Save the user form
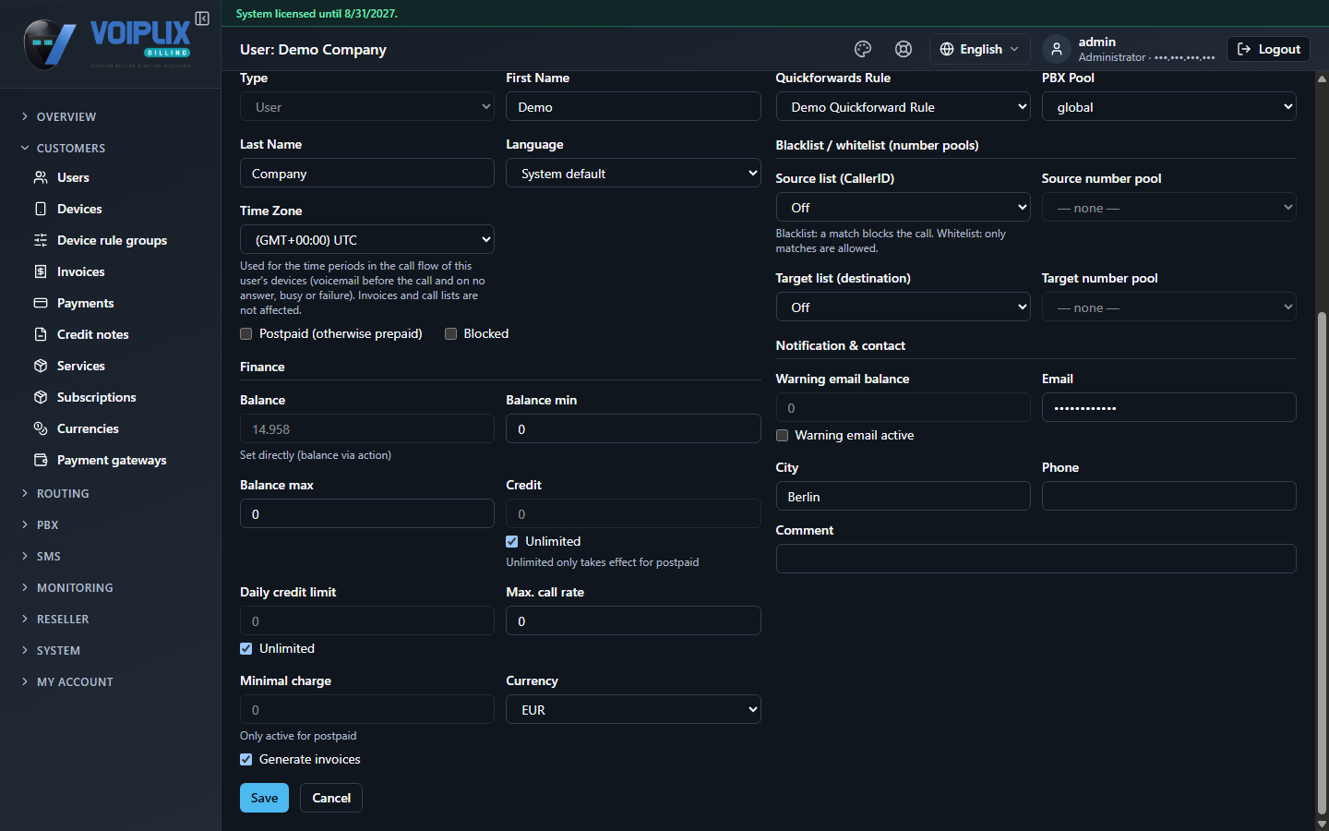Viewport: 1329px width, 831px height. click(x=264, y=798)
